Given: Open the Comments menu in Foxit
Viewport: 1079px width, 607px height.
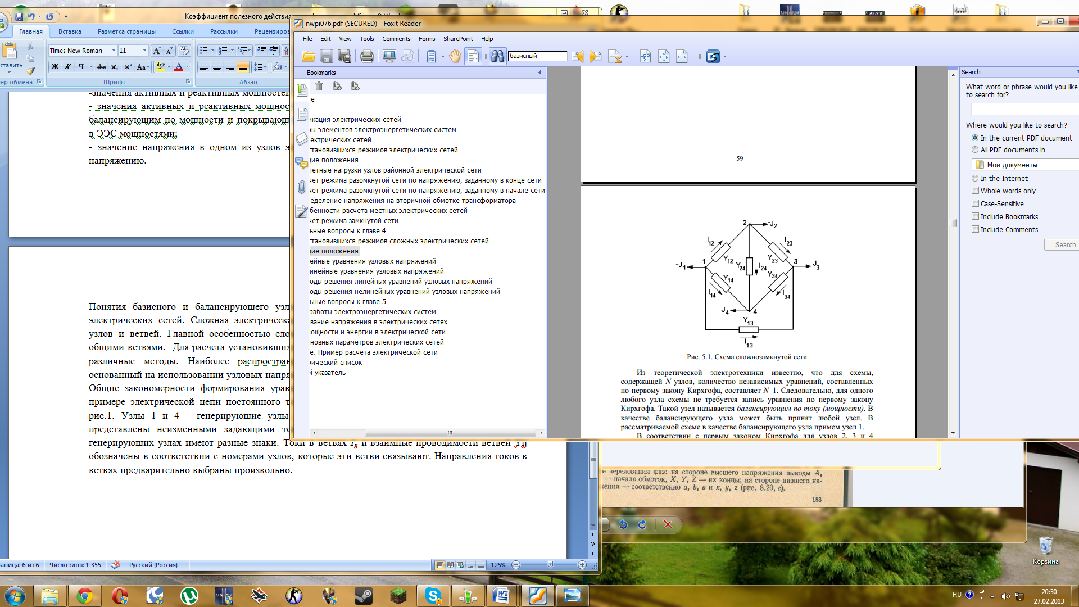Looking at the screenshot, I should [396, 39].
